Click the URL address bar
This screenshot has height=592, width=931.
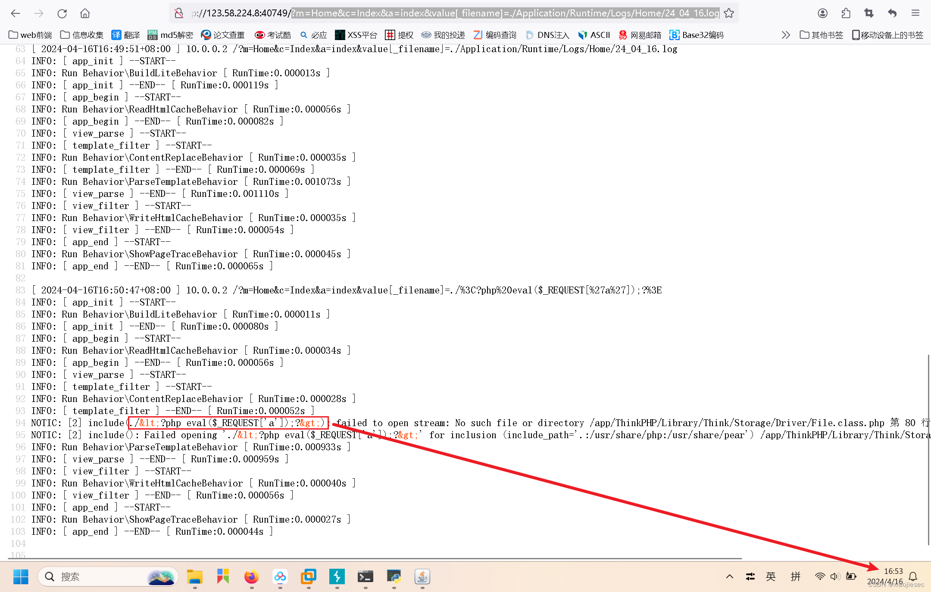(453, 13)
